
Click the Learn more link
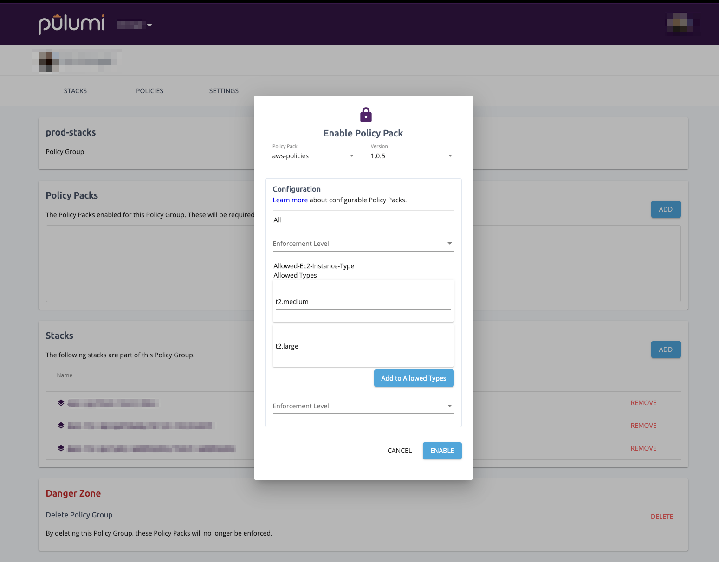coord(290,200)
